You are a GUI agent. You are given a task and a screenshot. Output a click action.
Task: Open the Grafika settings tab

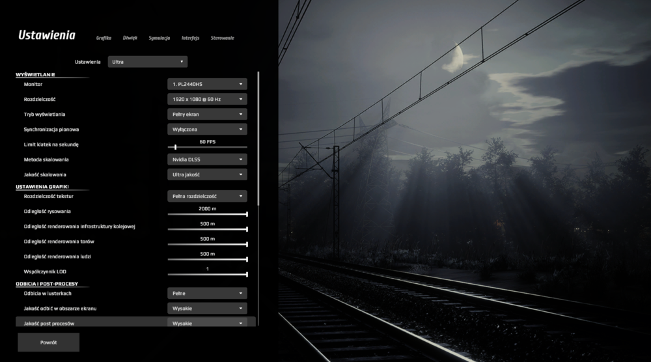pyautogui.click(x=104, y=38)
